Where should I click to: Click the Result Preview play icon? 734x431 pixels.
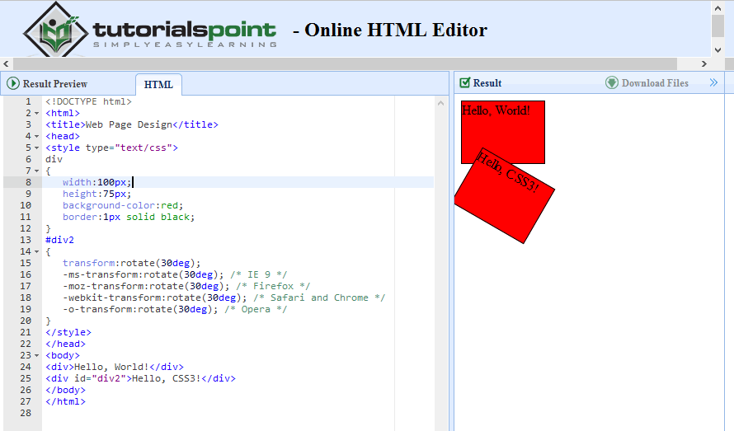tap(13, 84)
